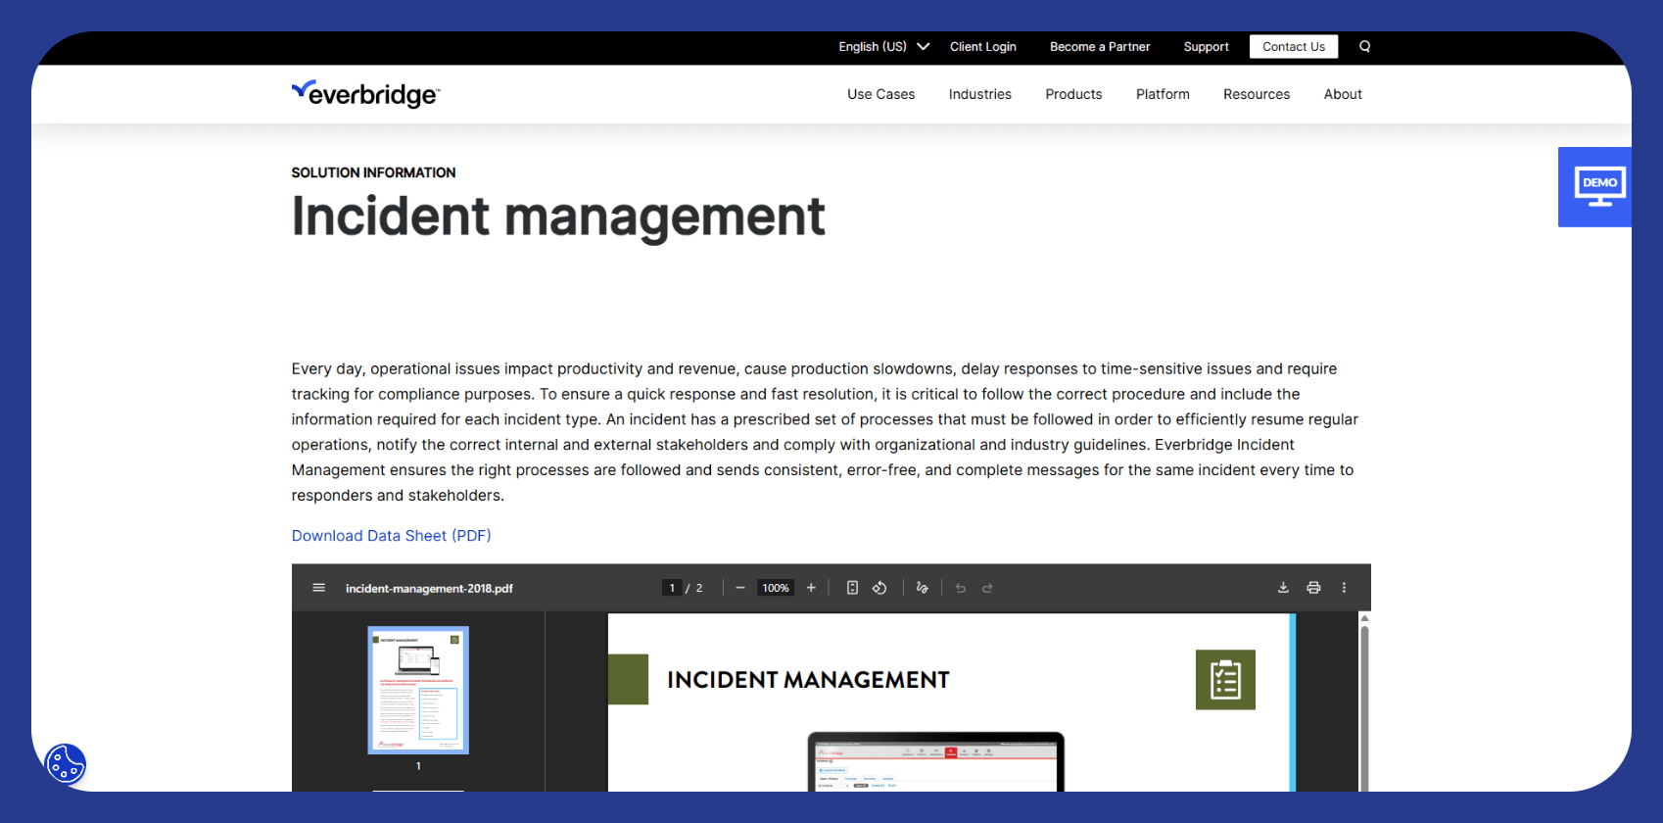The image size is (1663, 823).
Task: Click the green checklist icon in PDF
Action: pos(1225,680)
